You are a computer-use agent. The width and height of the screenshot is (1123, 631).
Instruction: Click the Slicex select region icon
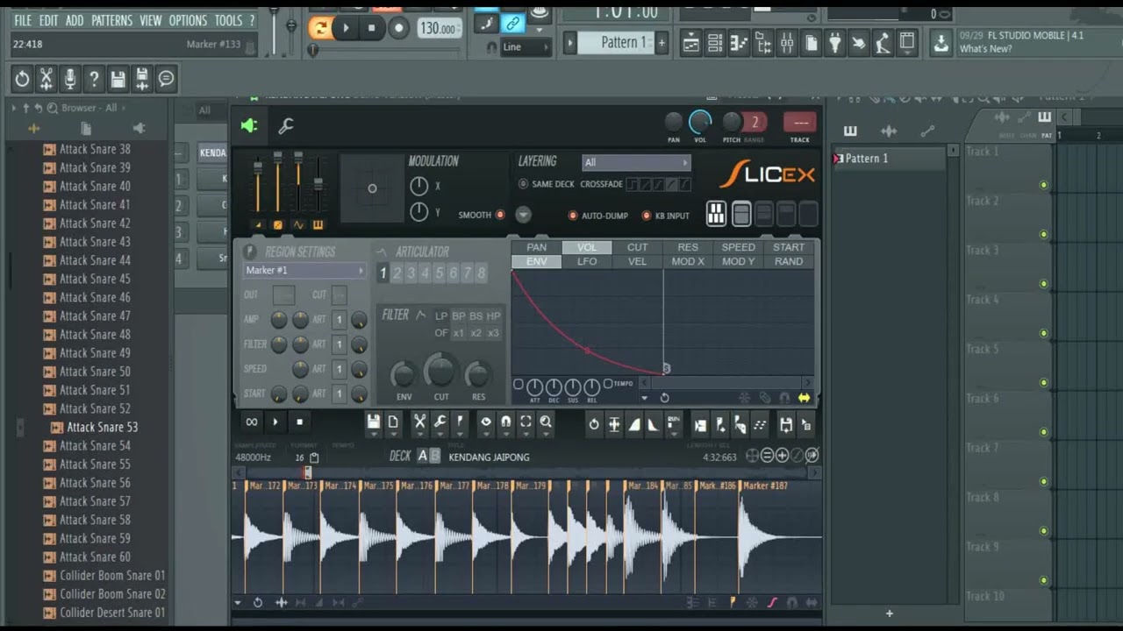[526, 422]
